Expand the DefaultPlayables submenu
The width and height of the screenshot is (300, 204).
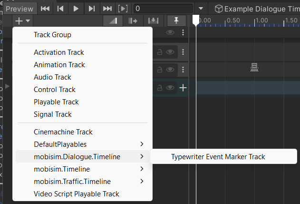[82, 144]
